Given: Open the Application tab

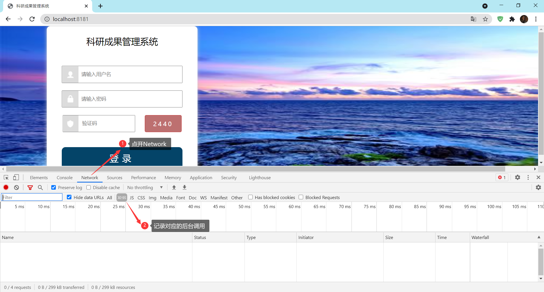Looking at the screenshot, I should pyautogui.click(x=201, y=177).
